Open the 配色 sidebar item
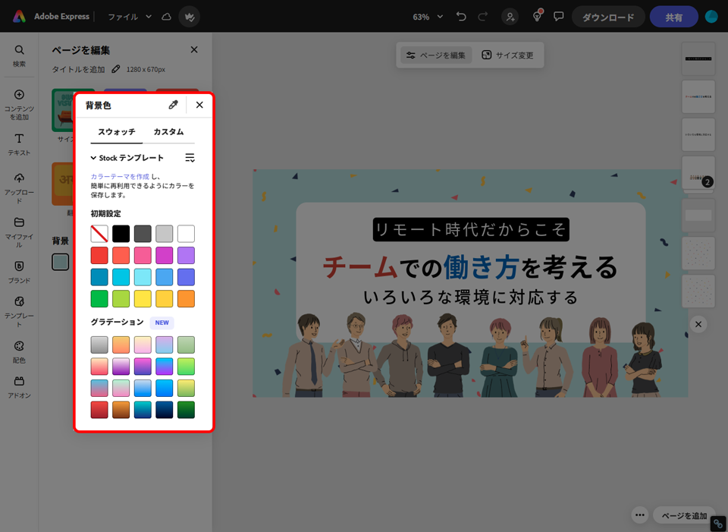The width and height of the screenshot is (728, 532). point(19,351)
